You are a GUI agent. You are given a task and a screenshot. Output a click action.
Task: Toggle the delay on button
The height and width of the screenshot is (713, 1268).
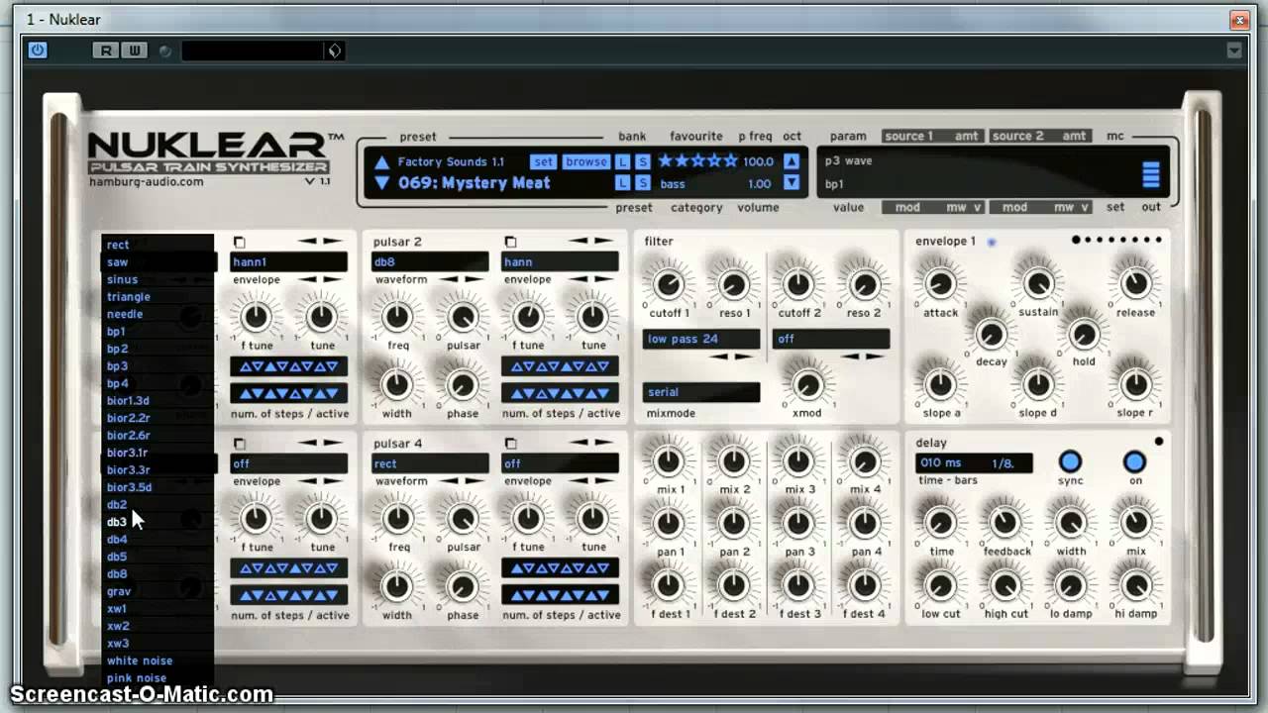click(1134, 461)
